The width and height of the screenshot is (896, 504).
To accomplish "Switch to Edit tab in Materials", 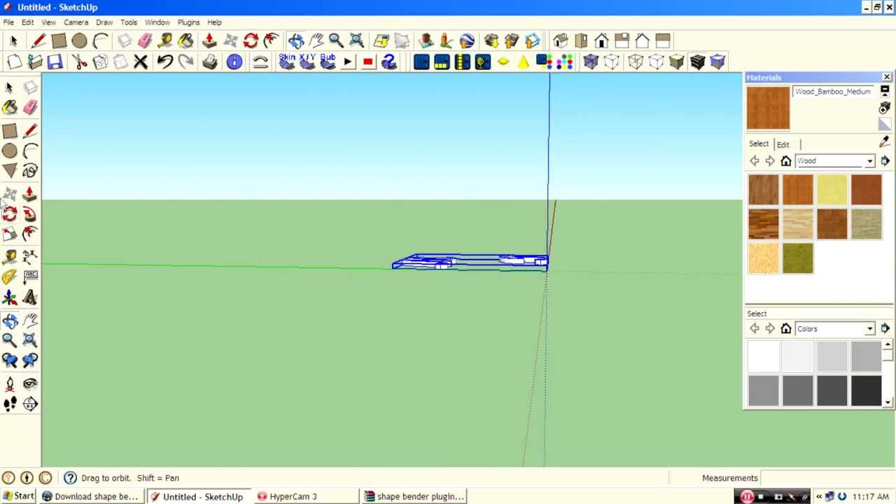I will pos(783,144).
